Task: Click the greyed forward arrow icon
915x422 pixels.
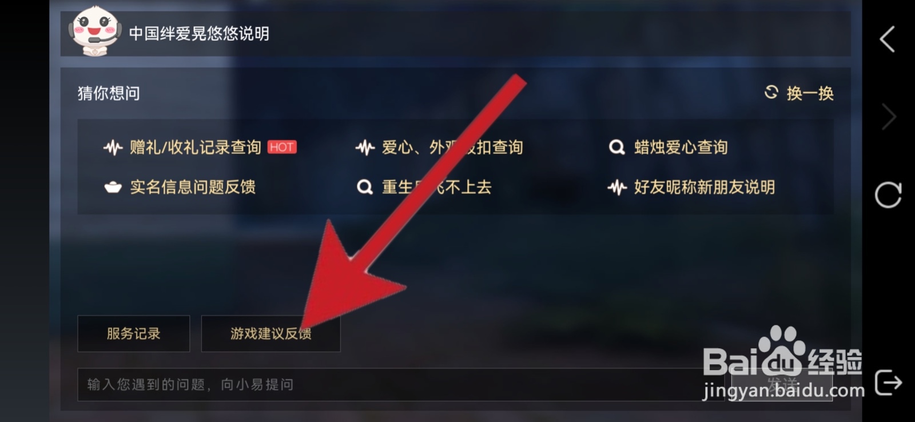Action: pyautogui.click(x=888, y=117)
